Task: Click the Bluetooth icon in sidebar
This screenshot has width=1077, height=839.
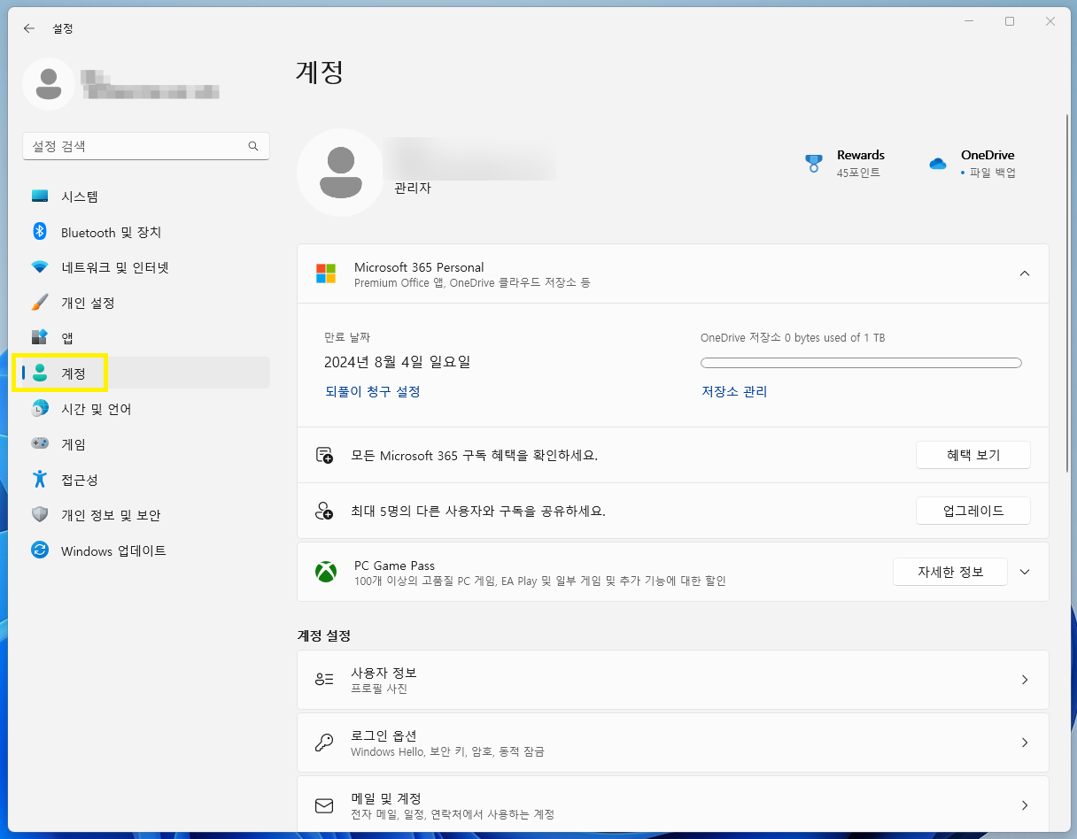Action: pyautogui.click(x=40, y=232)
